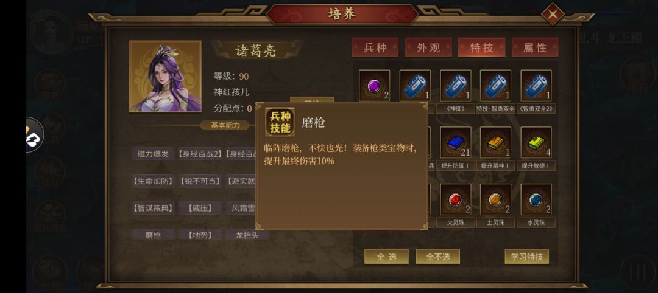Select the 提升精神 orange book item
Screen dimensions: 658x293
495,142
